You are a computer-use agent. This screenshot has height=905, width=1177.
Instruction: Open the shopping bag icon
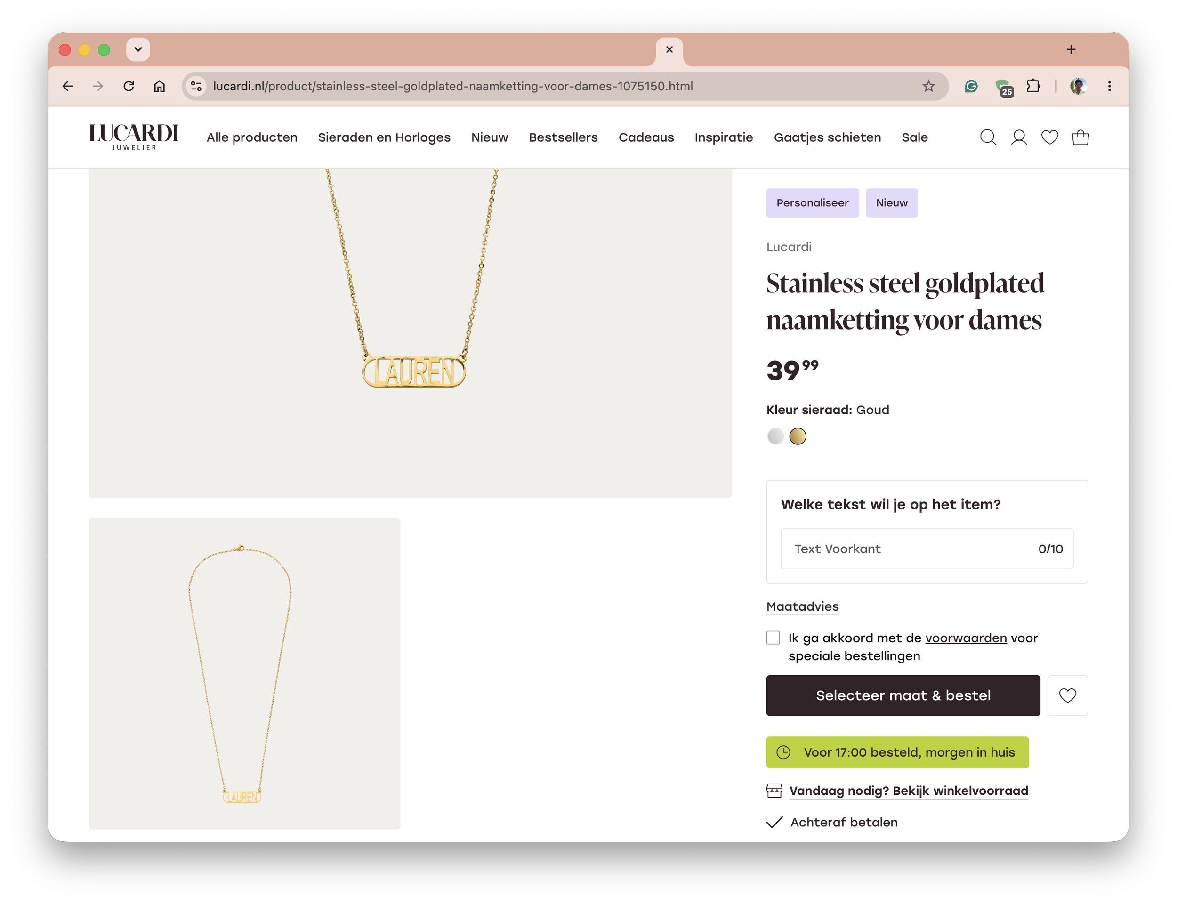coord(1080,137)
